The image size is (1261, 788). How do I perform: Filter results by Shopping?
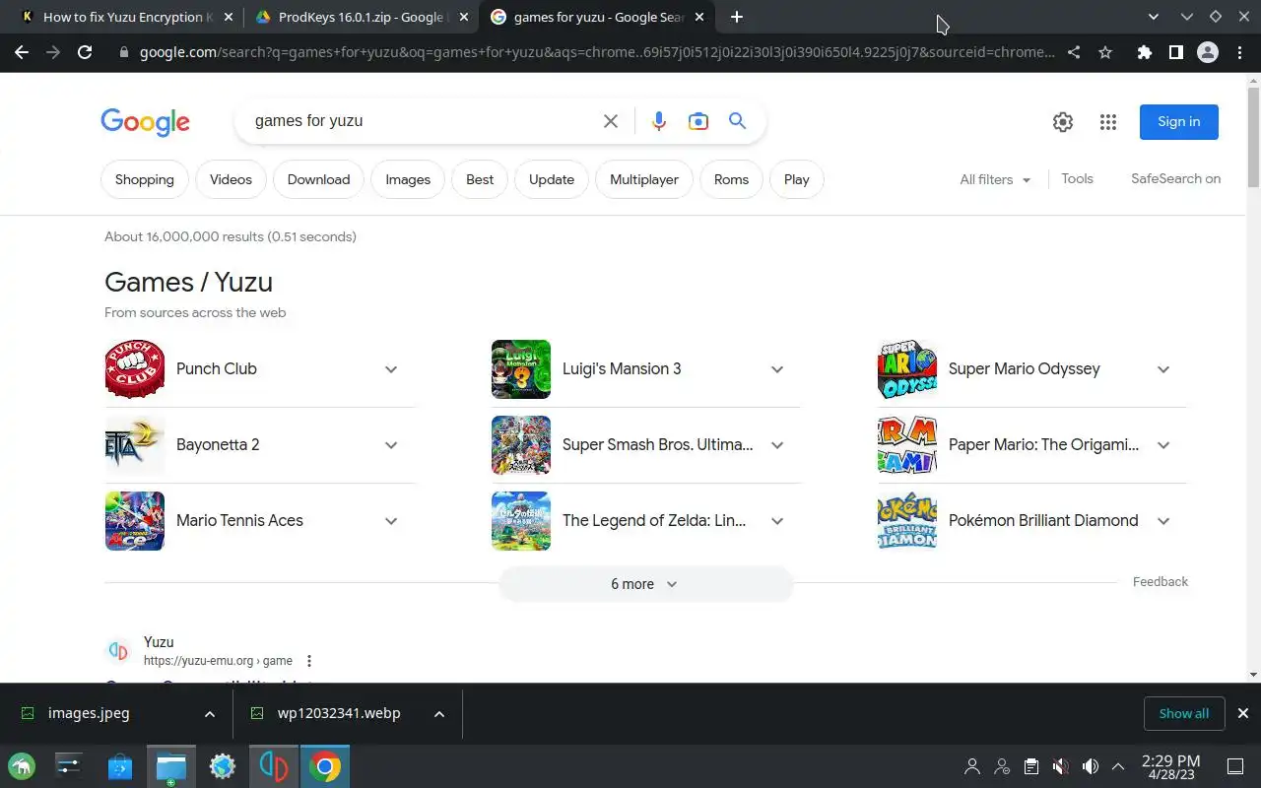[145, 179]
